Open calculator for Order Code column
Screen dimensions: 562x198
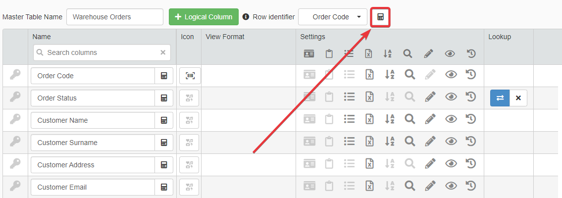point(164,76)
